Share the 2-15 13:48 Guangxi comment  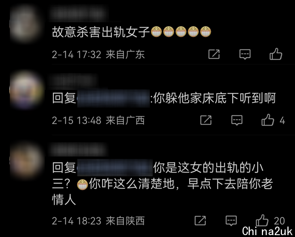click(206, 120)
